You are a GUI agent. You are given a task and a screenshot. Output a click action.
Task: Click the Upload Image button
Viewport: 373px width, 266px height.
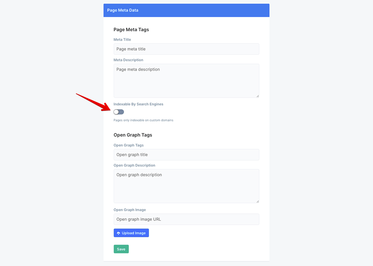click(131, 232)
